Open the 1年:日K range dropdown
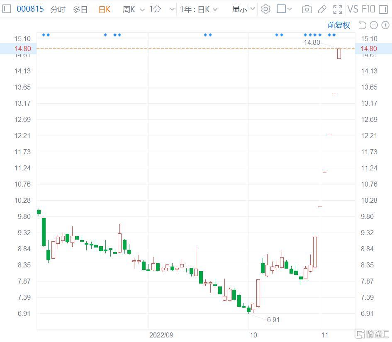The image size is (392, 342). pyautogui.click(x=199, y=9)
